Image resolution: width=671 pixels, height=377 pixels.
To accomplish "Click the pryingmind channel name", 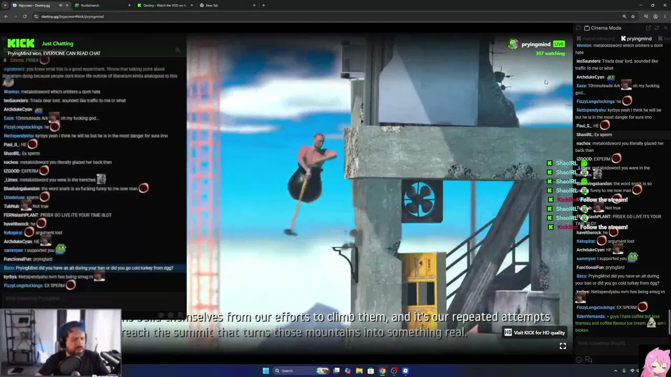I will 536,44.
